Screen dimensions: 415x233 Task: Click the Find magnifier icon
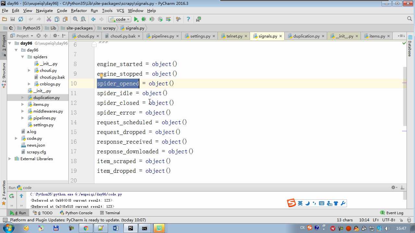coord(75,19)
